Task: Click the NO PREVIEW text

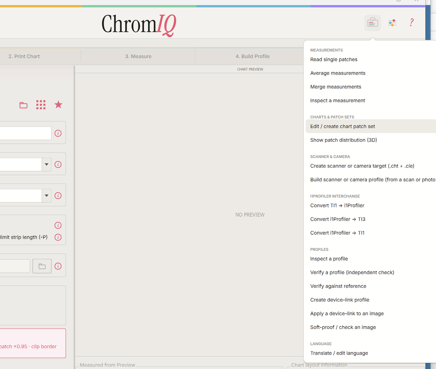Action: [250, 215]
